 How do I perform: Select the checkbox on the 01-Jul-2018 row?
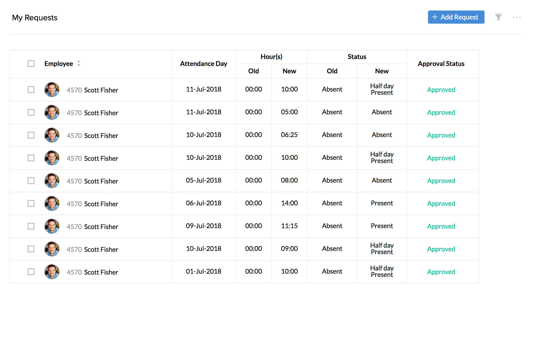31,271
